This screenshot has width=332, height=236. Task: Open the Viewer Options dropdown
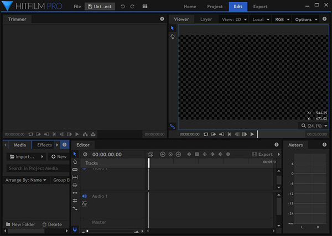(x=306, y=19)
